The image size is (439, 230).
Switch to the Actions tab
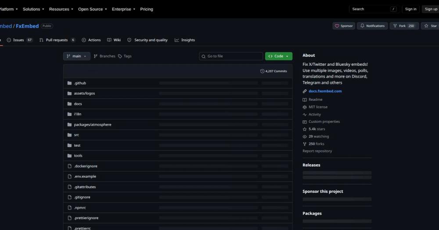[x=91, y=40]
